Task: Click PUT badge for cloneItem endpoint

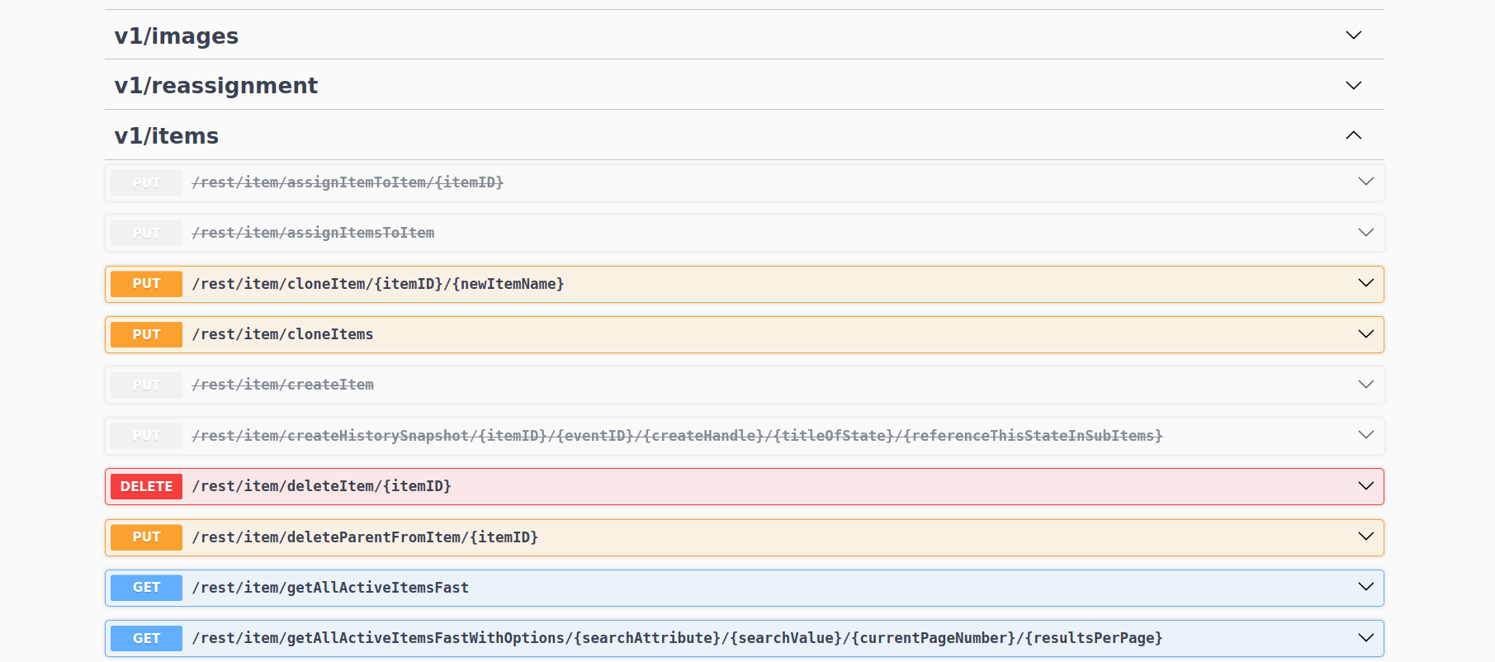Action: (x=146, y=284)
